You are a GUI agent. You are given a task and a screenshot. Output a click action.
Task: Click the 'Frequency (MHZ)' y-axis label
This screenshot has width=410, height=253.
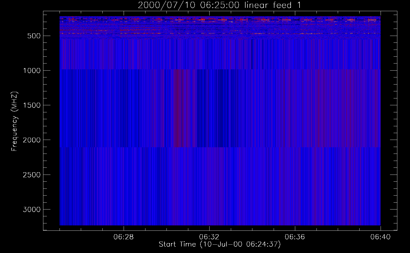15,121
